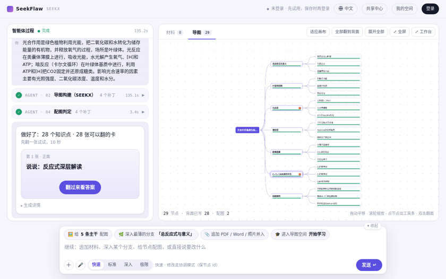
Task: Collapse the composer with 收起 toggle
Action: [373, 225]
